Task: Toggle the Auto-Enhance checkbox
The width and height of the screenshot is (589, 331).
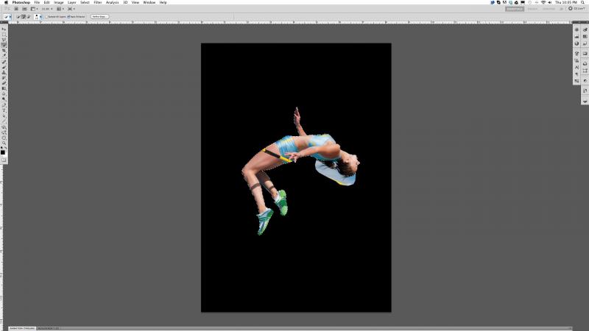Action: pos(68,15)
